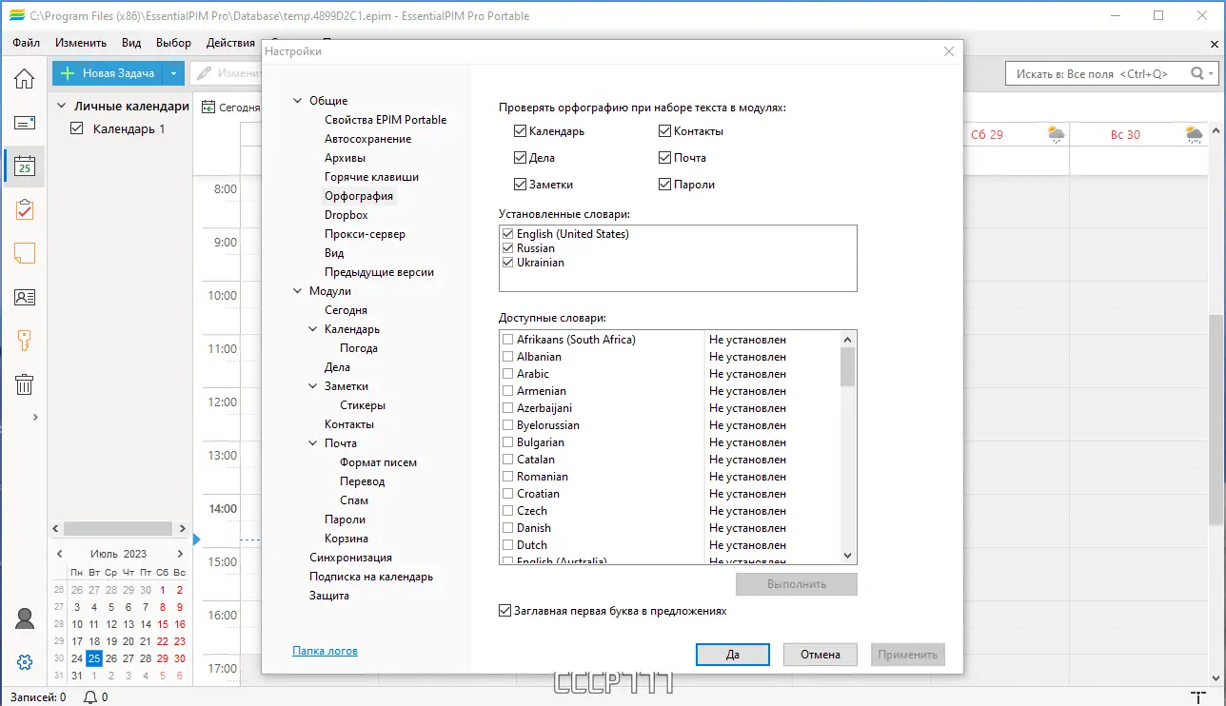Screen dimensions: 1226x706
Task: Open the Trash module icon
Action: coord(24,384)
